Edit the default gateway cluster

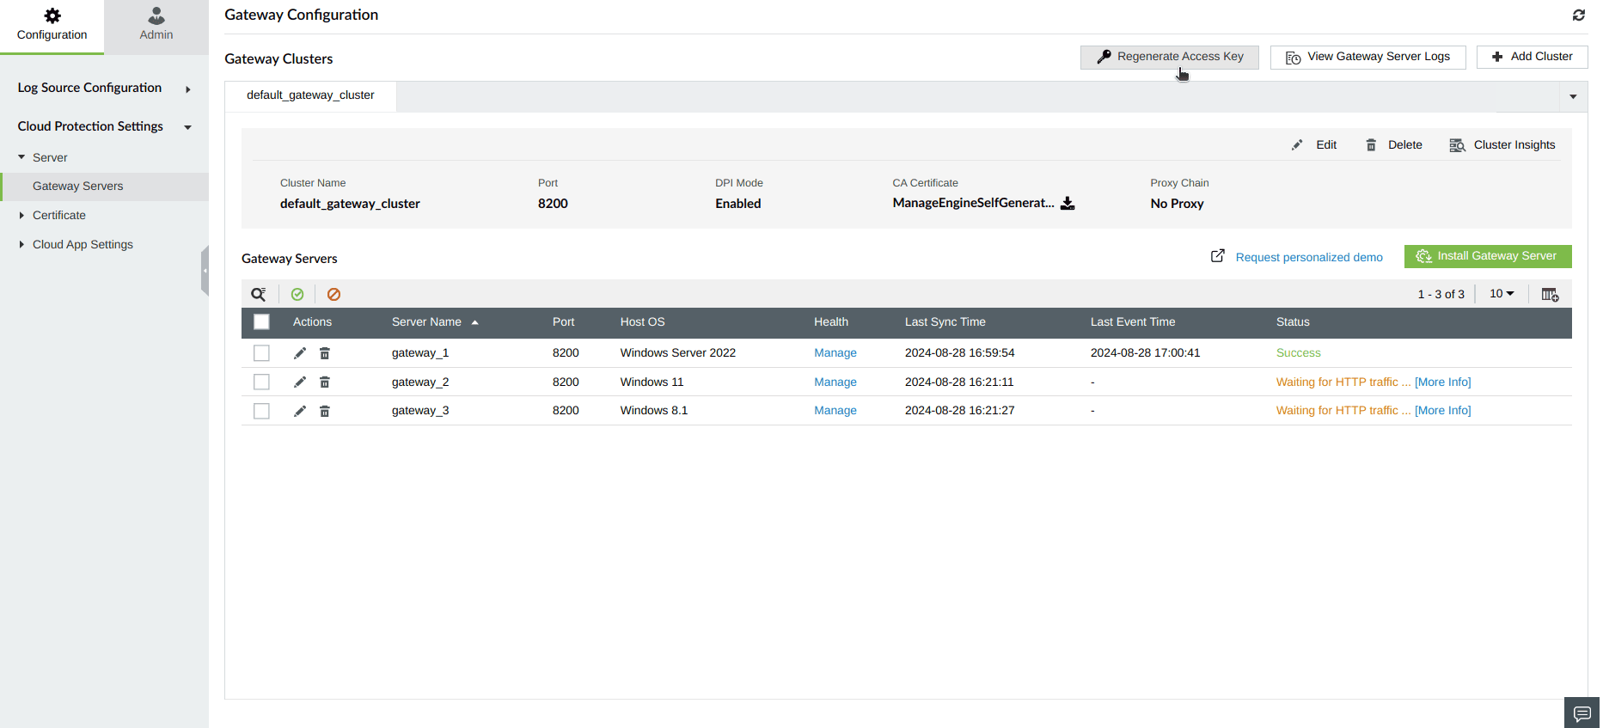(x=1314, y=145)
